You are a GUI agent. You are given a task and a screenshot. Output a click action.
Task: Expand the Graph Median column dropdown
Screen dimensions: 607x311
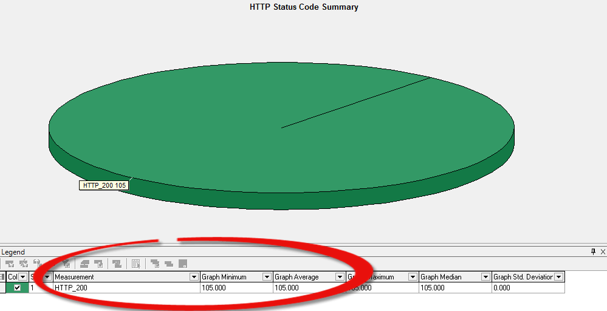(485, 277)
